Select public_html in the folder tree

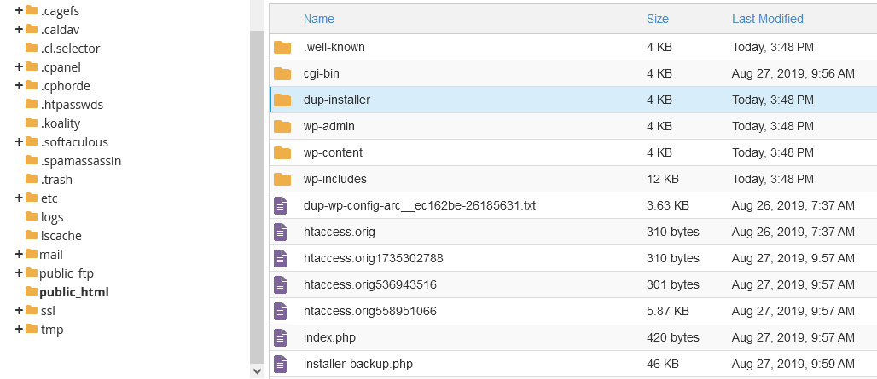73,291
